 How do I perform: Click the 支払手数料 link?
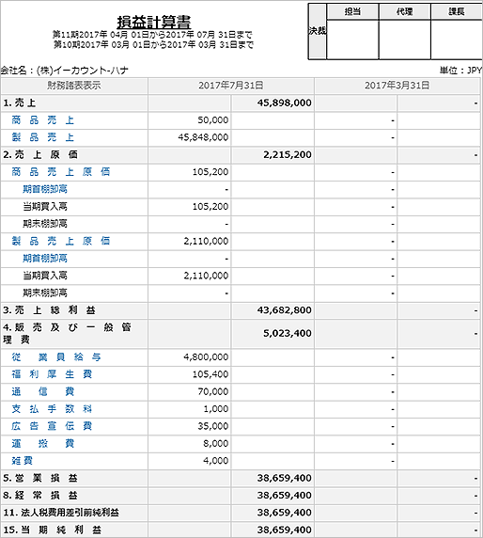(x=52, y=408)
